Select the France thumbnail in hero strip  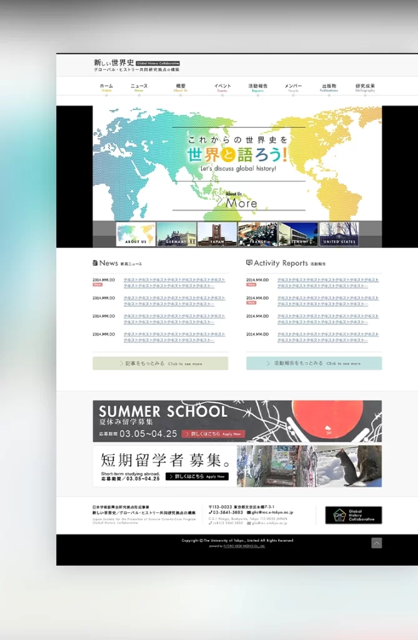(x=257, y=234)
